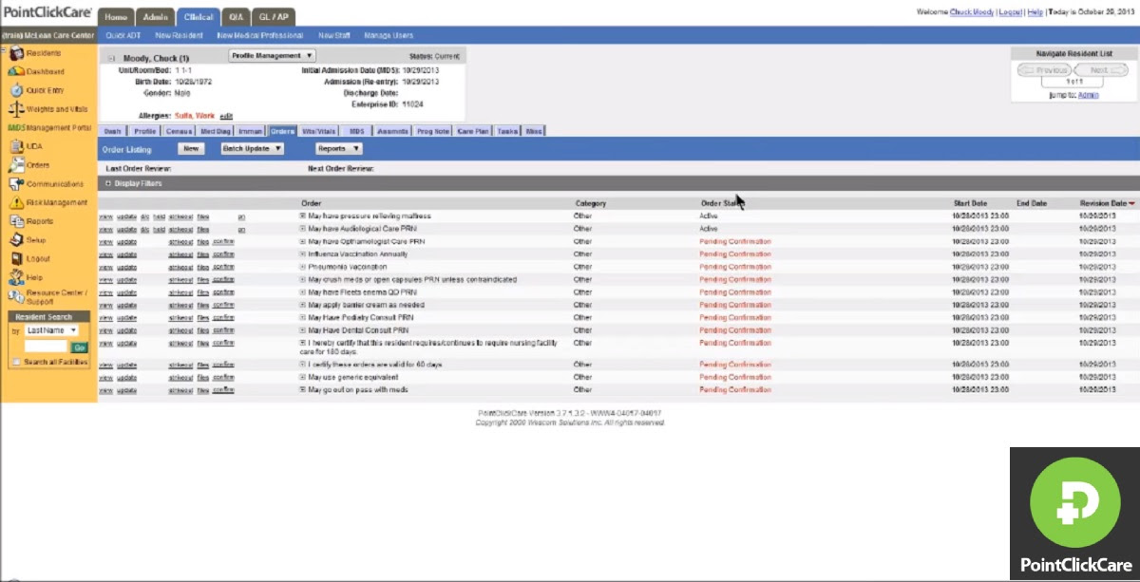Screen dimensions: 1140x582
Task: Open the Reports dropdown in Order Listing
Action: tap(339, 148)
